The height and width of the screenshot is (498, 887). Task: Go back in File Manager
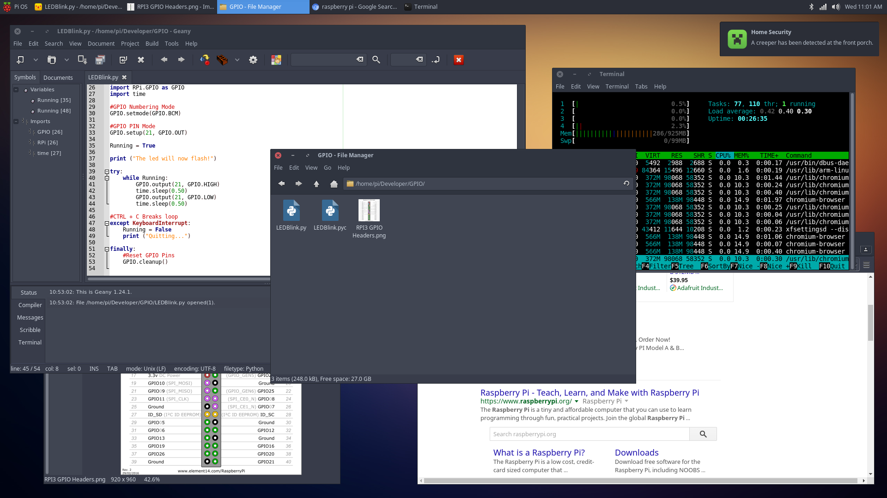(281, 184)
